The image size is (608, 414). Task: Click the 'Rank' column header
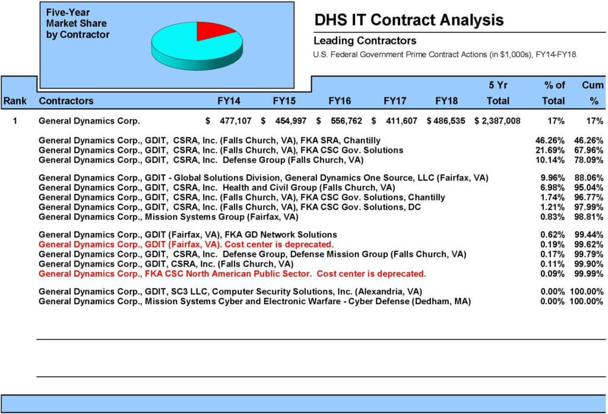[x=15, y=101]
